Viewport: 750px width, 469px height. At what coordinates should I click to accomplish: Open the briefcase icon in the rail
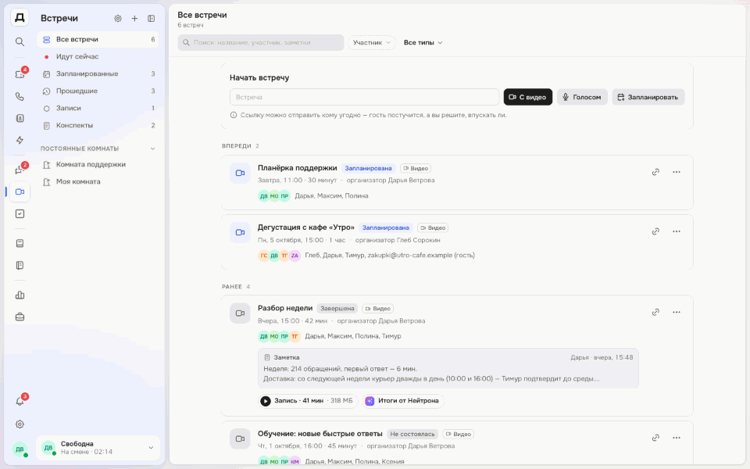tap(20, 317)
